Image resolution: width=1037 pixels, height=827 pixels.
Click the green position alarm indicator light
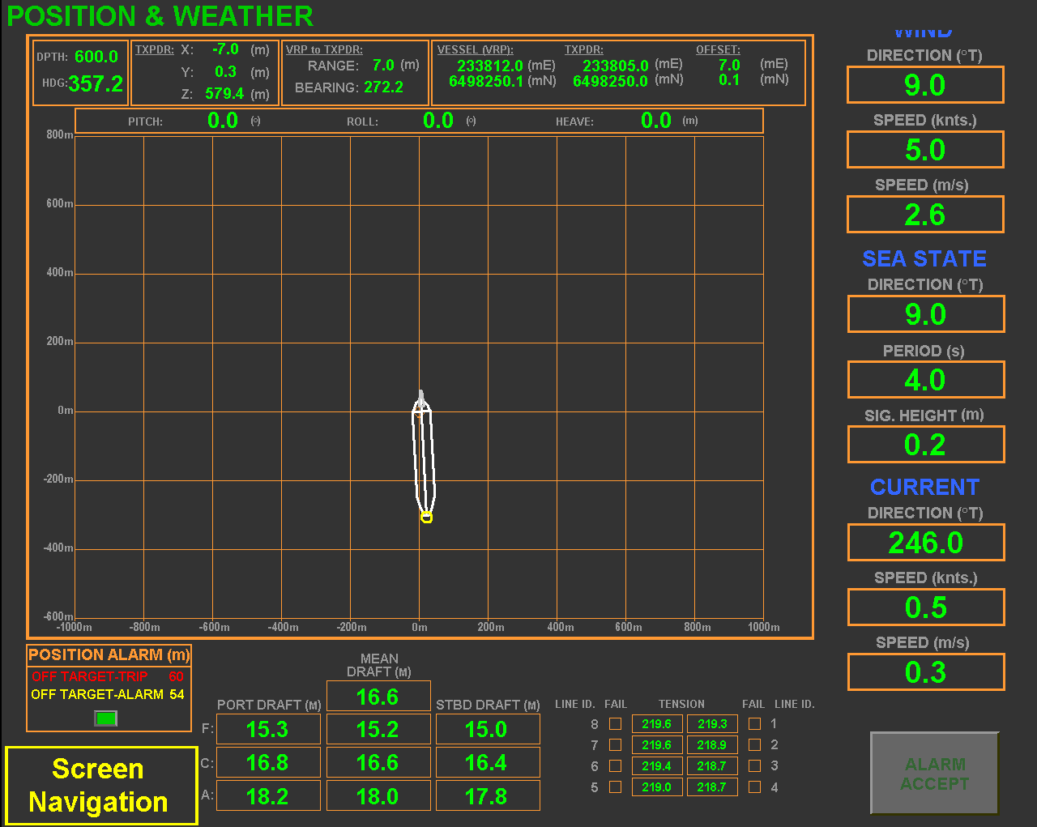click(x=106, y=718)
